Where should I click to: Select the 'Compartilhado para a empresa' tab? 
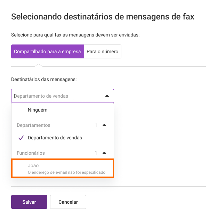pyautogui.click(x=48, y=51)
